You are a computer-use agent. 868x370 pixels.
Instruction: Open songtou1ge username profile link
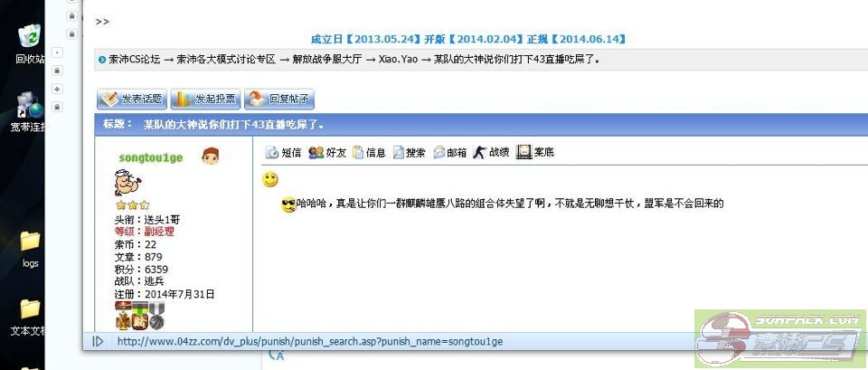[151, 157]
